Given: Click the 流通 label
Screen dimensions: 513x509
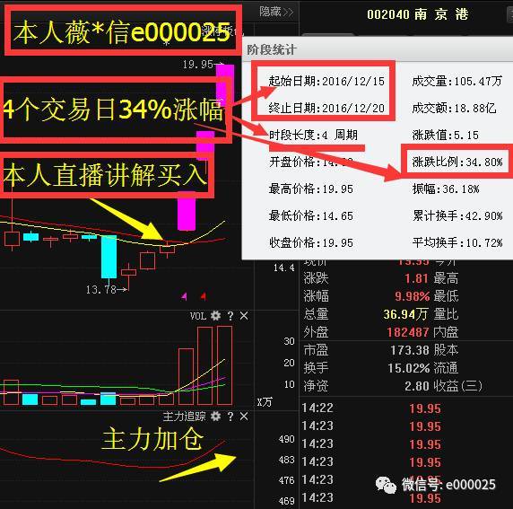Looking at the screenshot, I should coord(446,368).
